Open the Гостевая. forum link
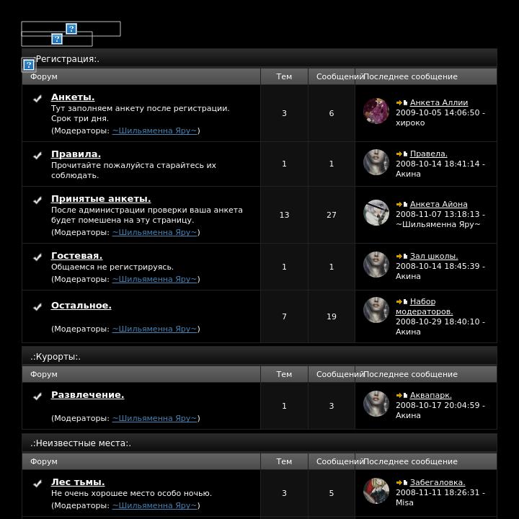The width and height of the screenshot is (519, 519). tap(77, 255)
